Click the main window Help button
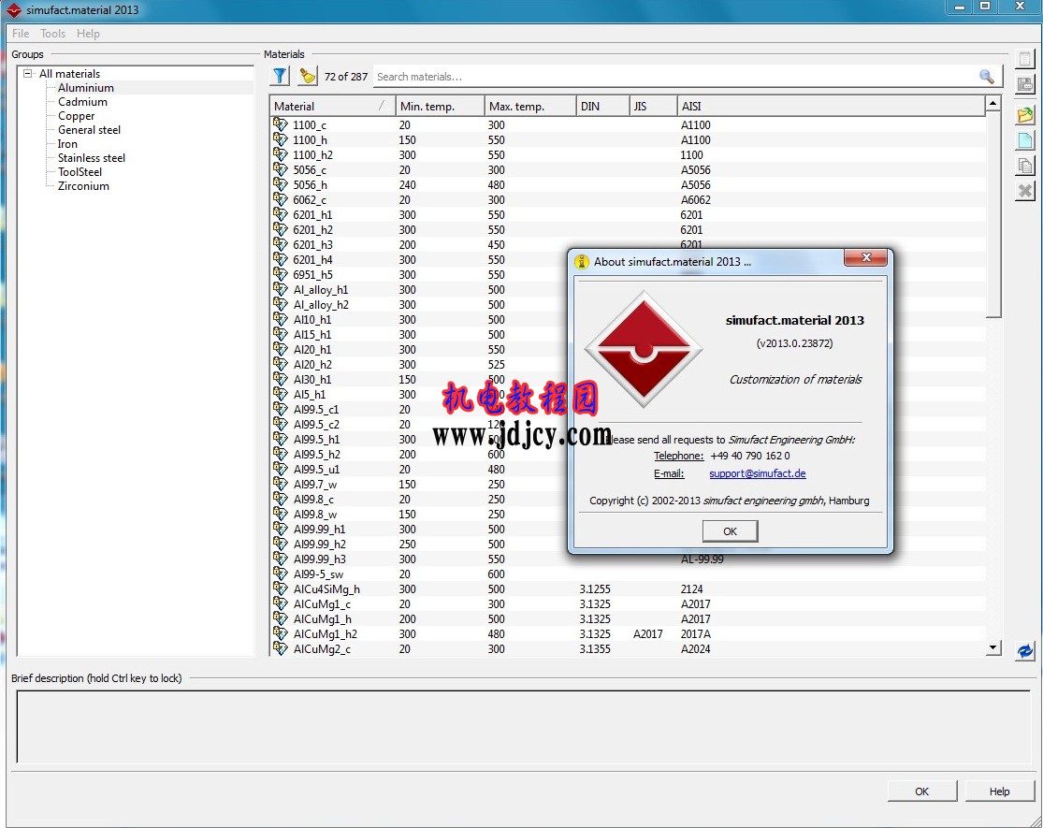Screen dimensions: 1043x828 point(999,791)
